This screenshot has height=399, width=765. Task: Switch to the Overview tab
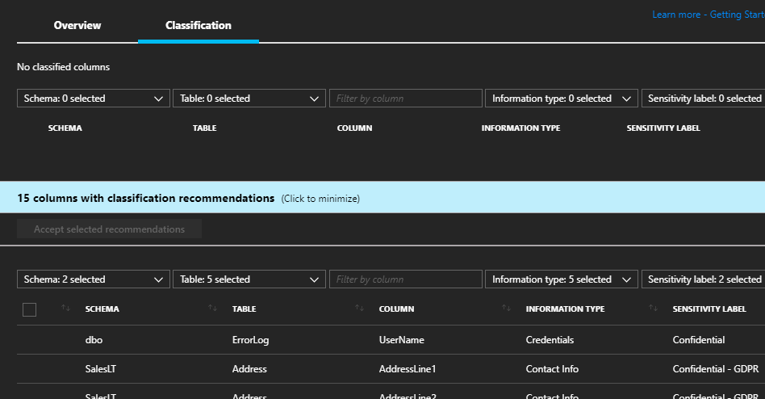(77, 25)
